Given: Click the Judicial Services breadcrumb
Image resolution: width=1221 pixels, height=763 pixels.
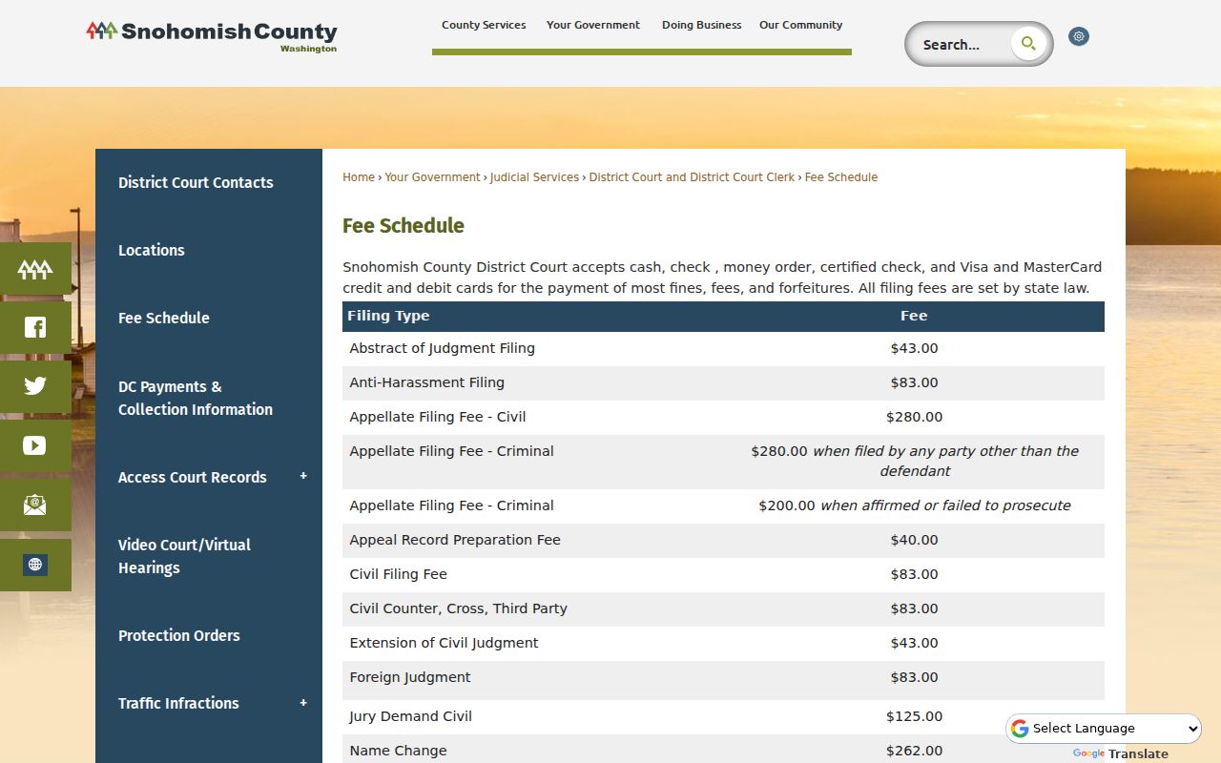Looking at the screenshot, I should (x=534, y=177).
